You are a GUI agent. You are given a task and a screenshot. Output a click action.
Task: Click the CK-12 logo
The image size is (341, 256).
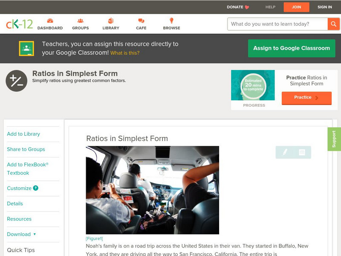click(x=19, y=24)
